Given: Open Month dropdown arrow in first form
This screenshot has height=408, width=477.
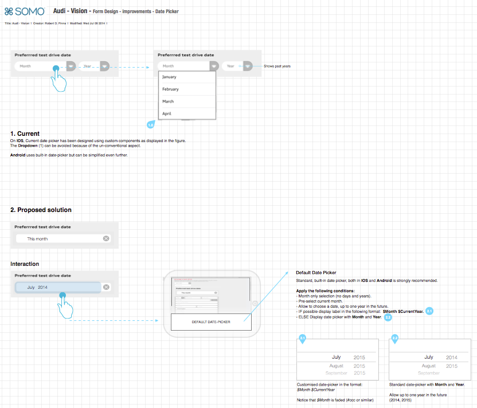Looking at the screenshot, I should pyautogui.click(x=71, y=66).
